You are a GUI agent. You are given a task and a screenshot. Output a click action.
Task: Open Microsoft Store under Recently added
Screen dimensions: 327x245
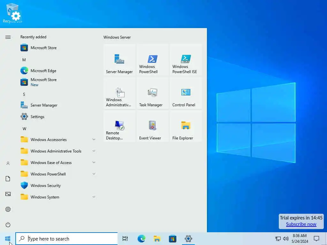[x=58, y=48]
